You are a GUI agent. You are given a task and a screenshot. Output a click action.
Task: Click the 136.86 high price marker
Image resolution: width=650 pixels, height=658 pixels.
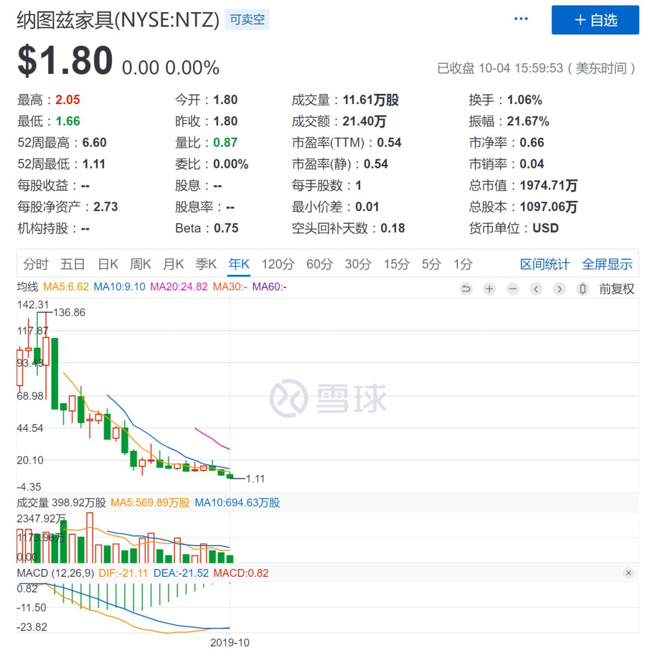click(69, 313)
